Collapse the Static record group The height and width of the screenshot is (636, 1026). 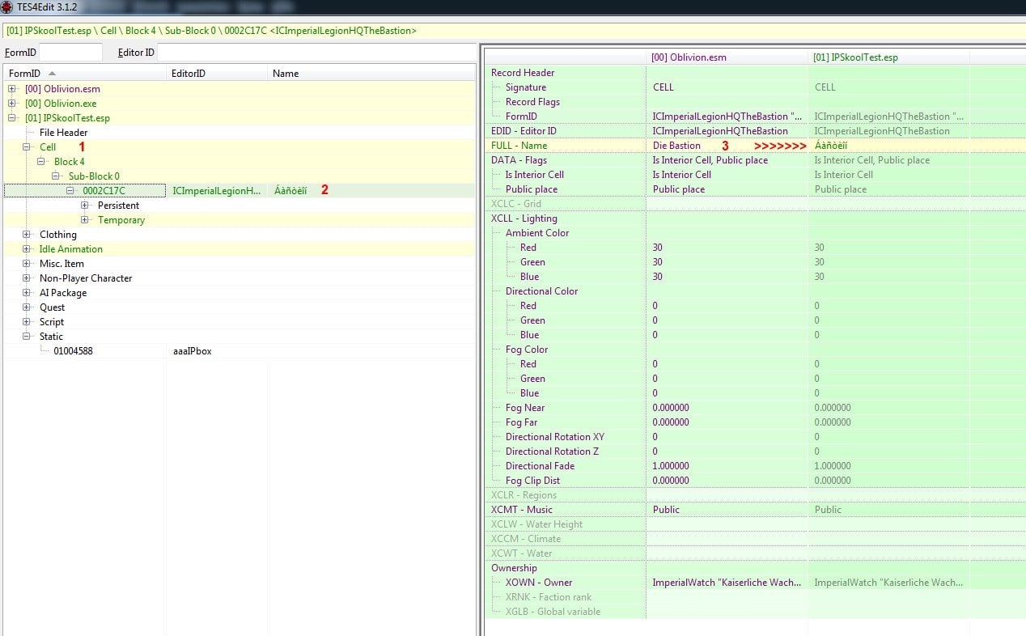coord(27,337)
